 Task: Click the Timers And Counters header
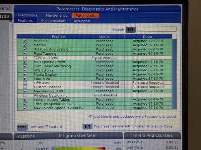point(152,135)
